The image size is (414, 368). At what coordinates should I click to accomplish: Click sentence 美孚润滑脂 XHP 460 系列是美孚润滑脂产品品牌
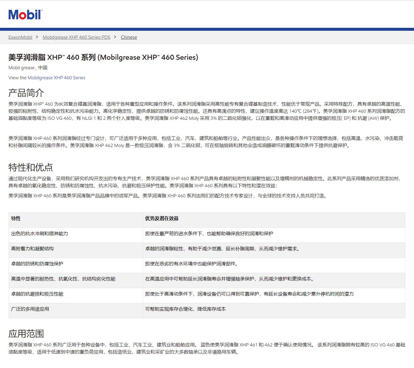pos(168,196)
